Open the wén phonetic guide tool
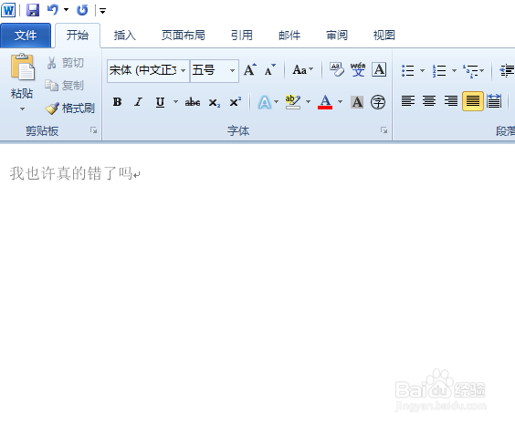 tap(358, 70)
